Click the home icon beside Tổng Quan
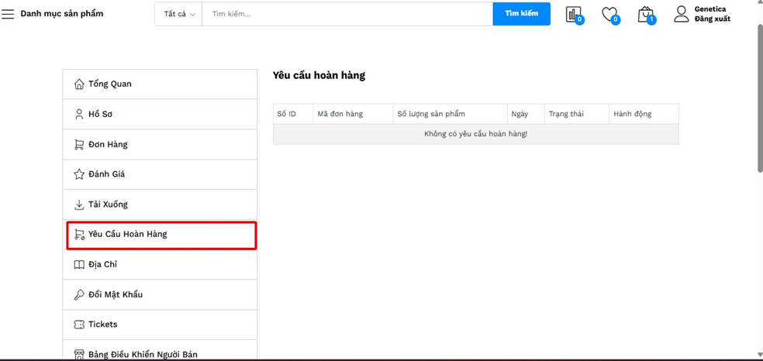 (x=78, y=84)
